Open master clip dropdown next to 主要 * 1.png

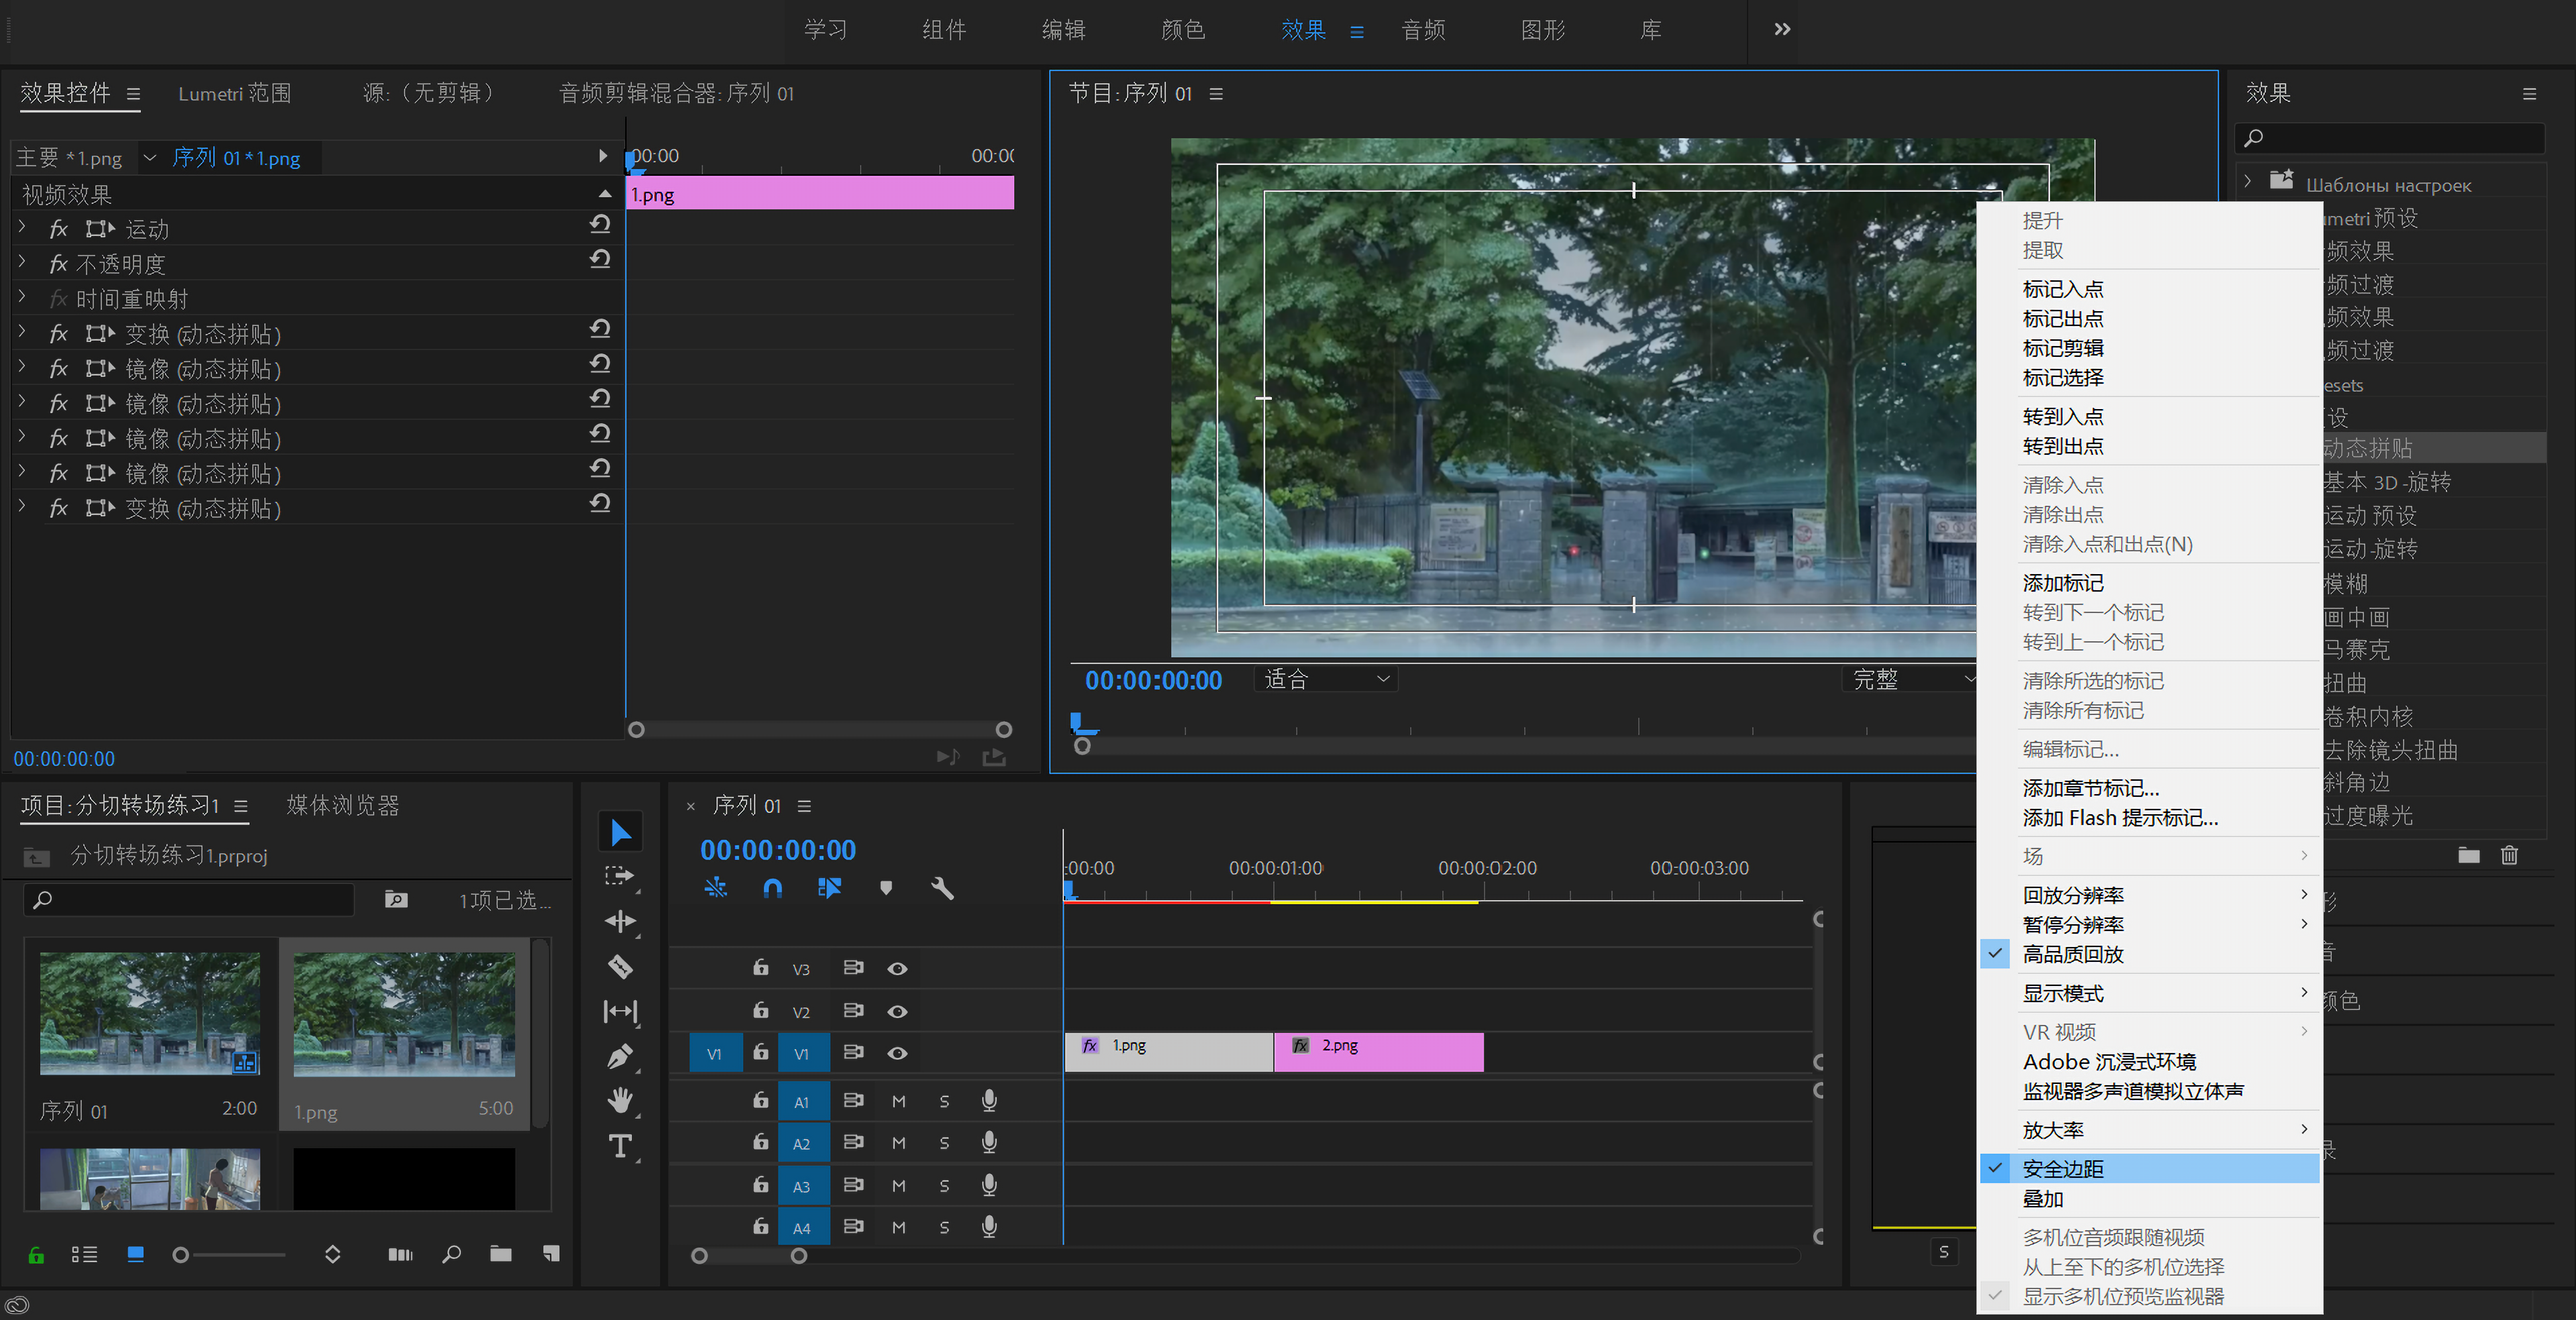[x=150, y=157]
